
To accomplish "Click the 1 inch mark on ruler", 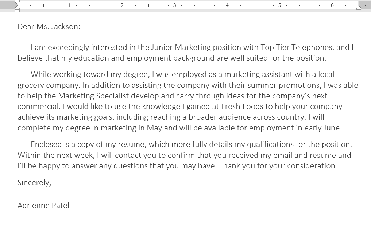I will pos(70,5).
